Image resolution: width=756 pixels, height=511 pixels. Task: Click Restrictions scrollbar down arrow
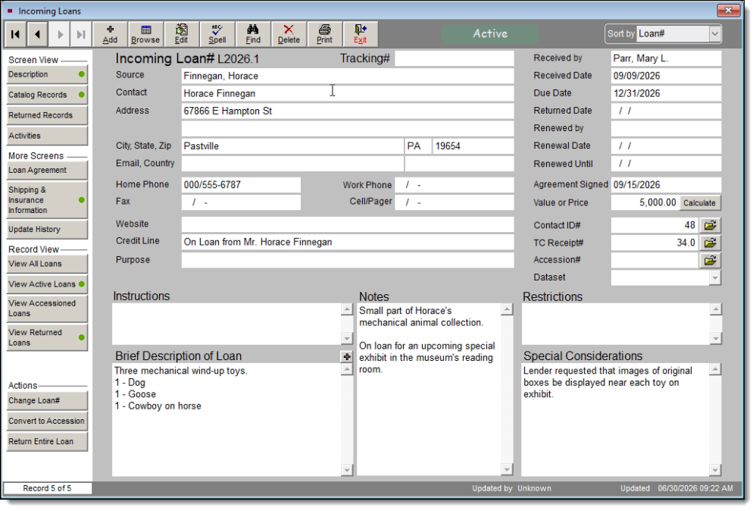coord(716,339)
